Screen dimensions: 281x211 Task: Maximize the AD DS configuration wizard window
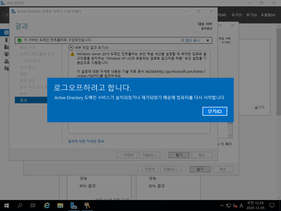[x=199, y=11]
